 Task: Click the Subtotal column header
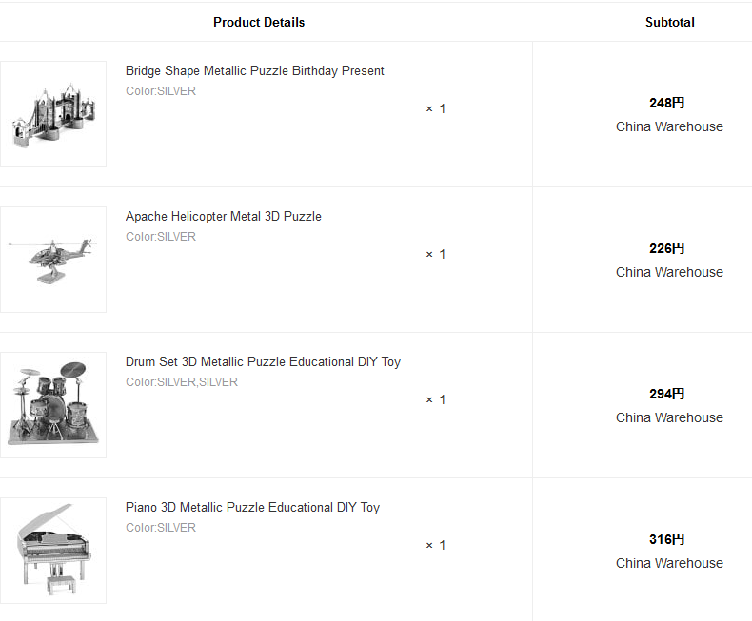pyautogui.click(x=669, y=22)
